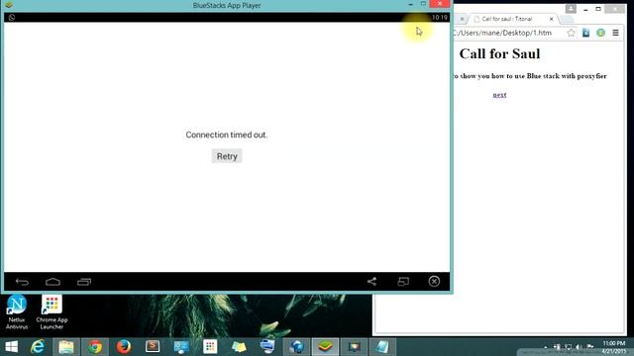Image resolution: width=634 pixels, height=356 pixels.
Task: Close the 'Call for saul' Chrome tab
Action: [x=551, y=19]
